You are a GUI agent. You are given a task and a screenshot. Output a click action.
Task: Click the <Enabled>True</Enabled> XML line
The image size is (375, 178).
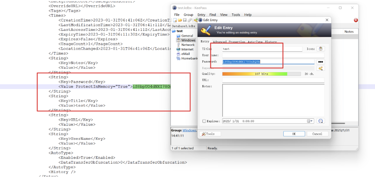87,158
